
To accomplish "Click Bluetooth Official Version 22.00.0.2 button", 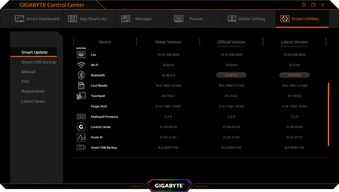I will point(231,75).
